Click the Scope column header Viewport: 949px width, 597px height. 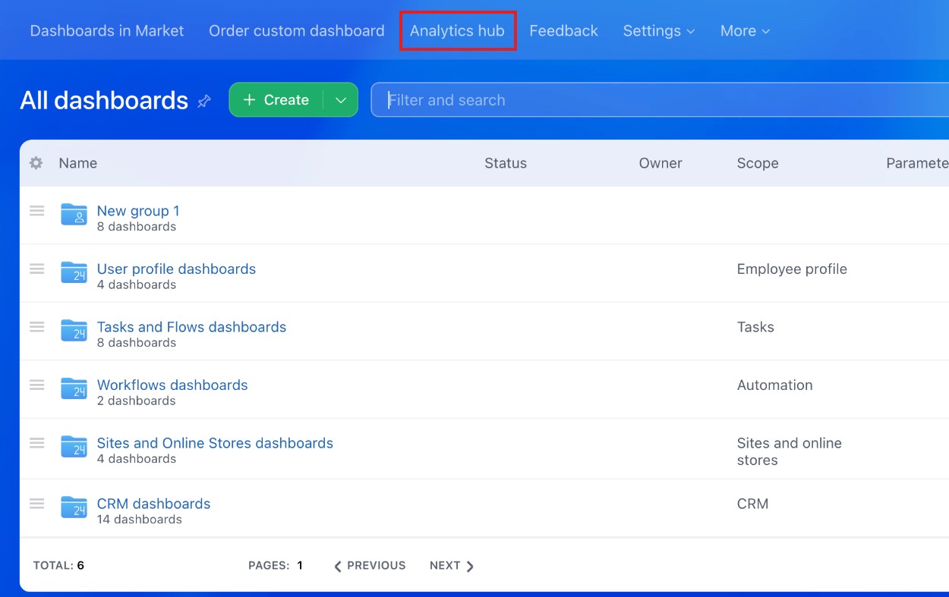pyautogui.click(x=758, y=163)
